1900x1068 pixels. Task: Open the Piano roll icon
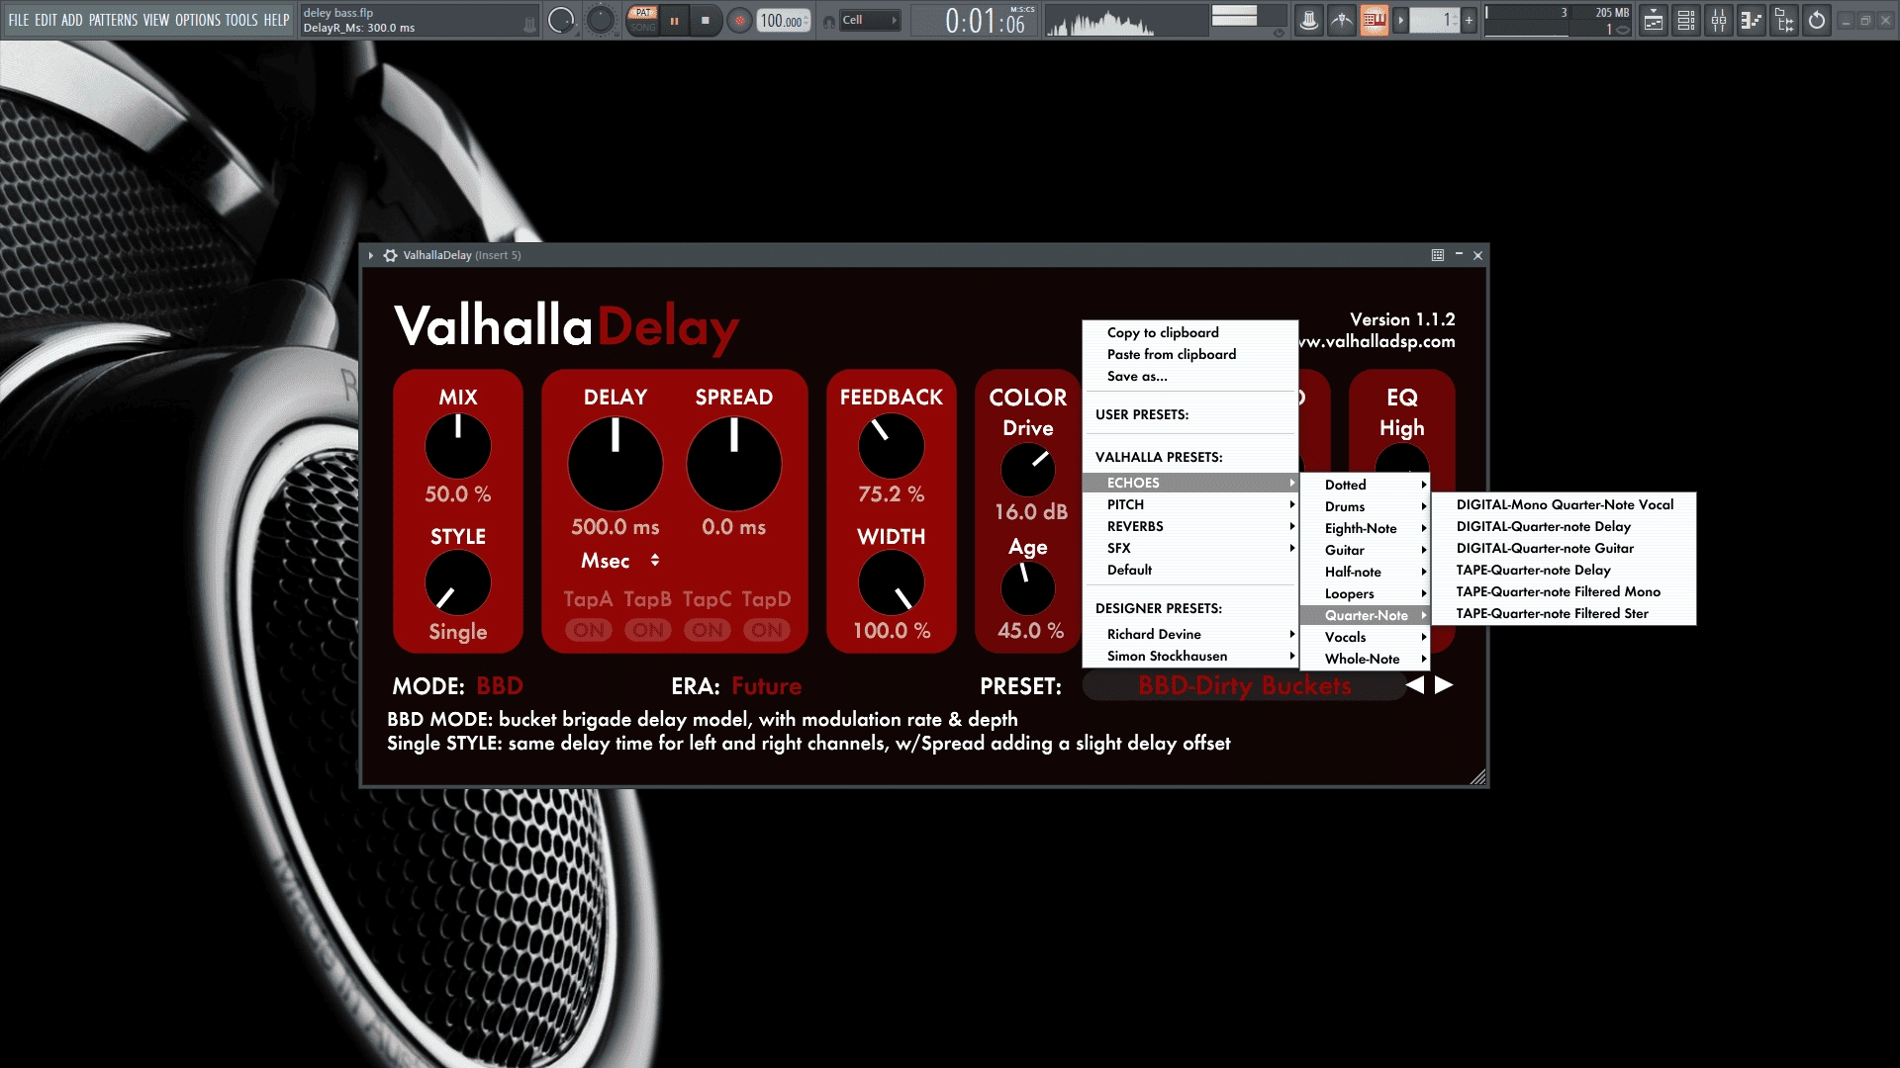pos(1752,20)
